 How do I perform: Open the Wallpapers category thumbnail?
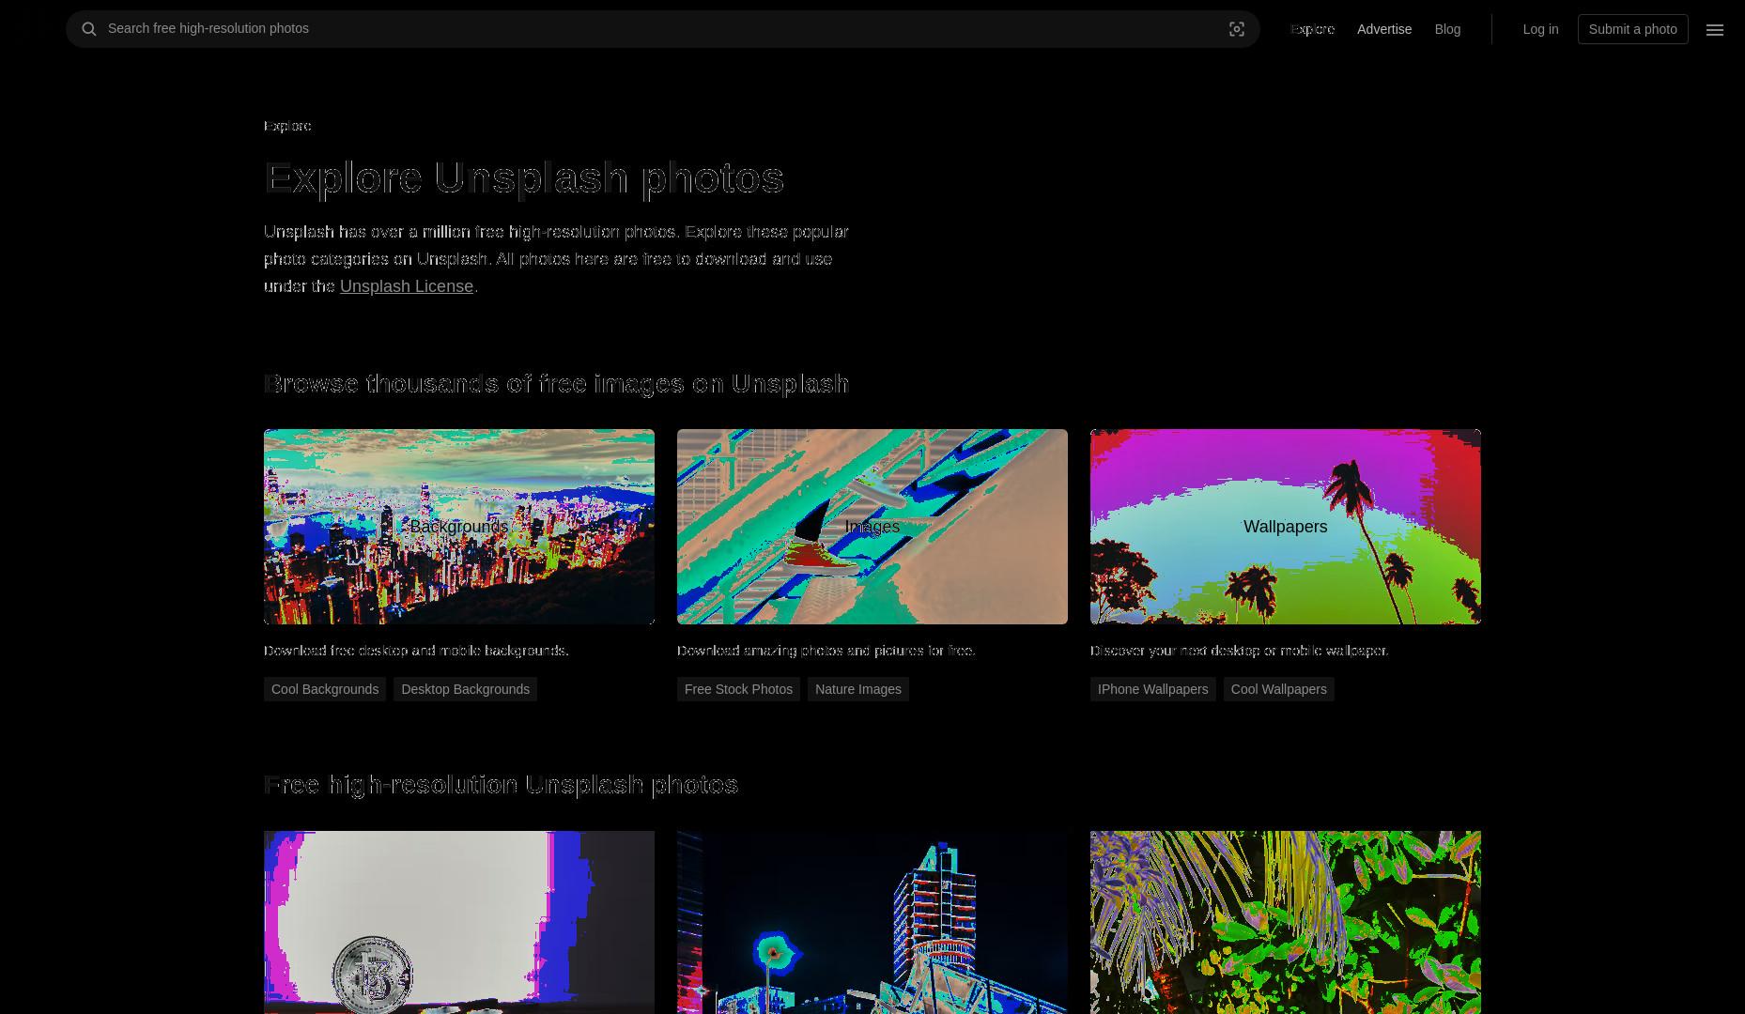[1286, 527]
